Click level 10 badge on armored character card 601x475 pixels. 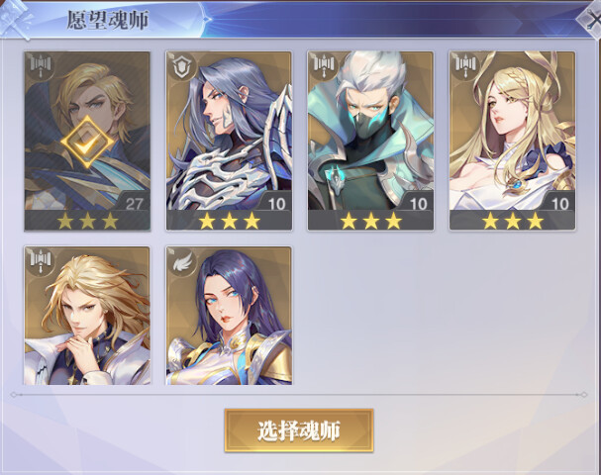point(276,204)
